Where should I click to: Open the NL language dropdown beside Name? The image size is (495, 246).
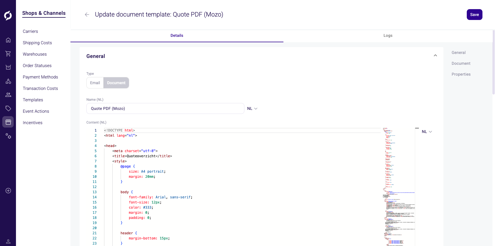(x=252, y=108)
